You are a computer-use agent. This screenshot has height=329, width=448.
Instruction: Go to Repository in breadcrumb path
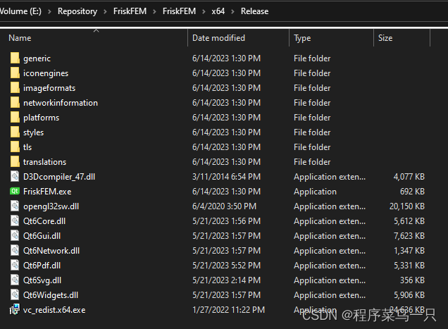click(77, 11)
